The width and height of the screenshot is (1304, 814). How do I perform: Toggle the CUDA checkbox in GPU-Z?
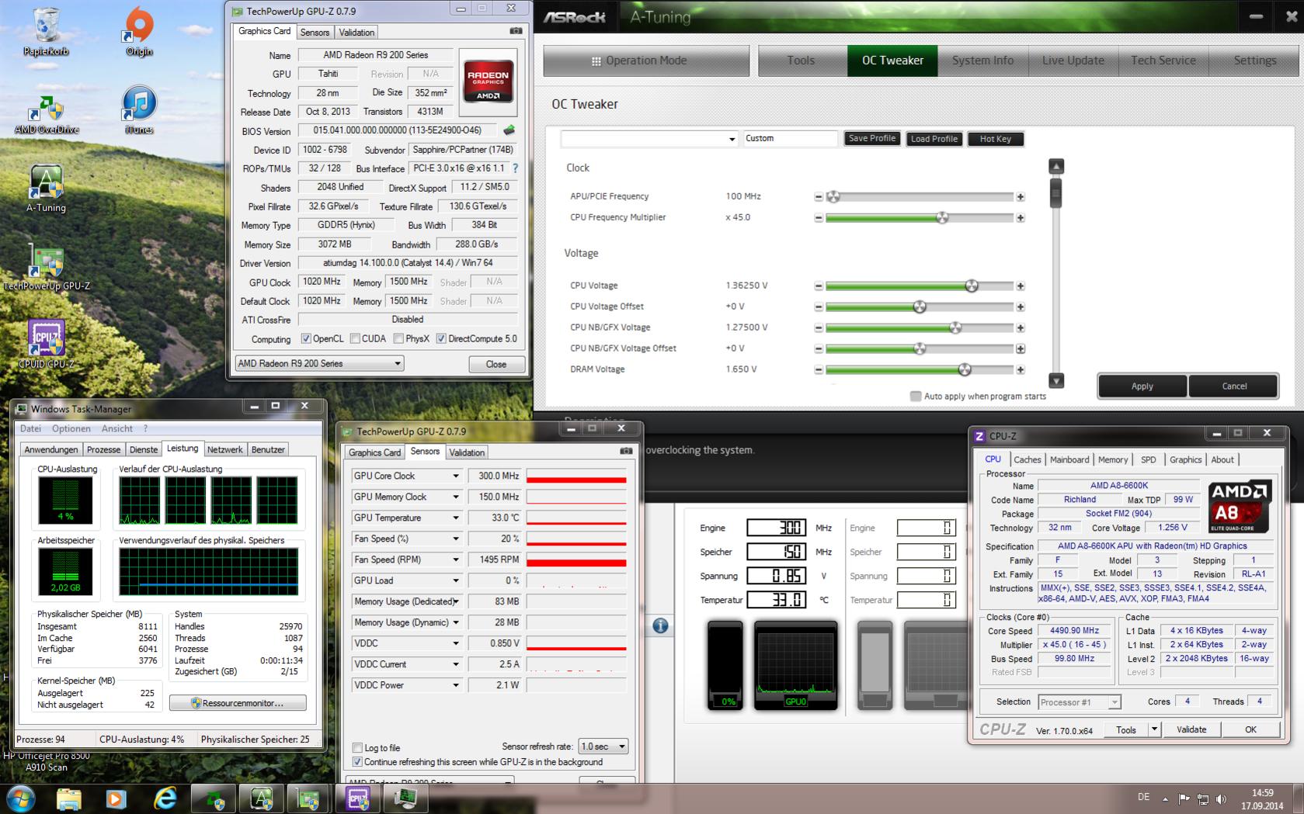[355, 339]
